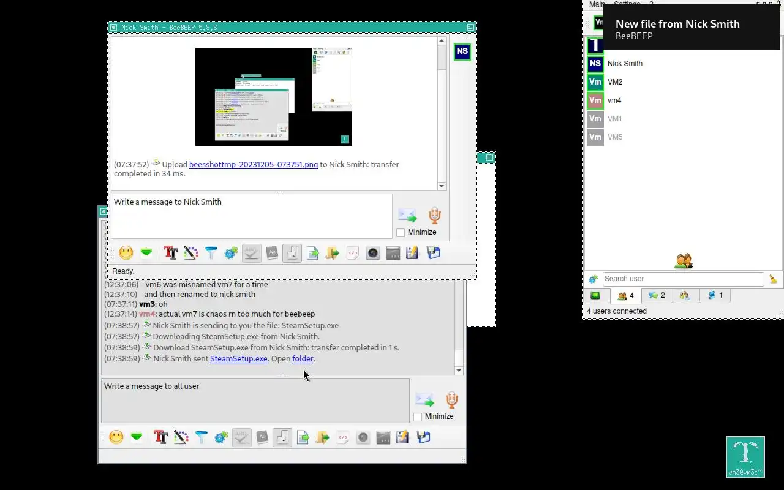This screenshot has width=784, height=490.
Task: Send a folder icon in all-users chat toolbar
Action: click(x=323, y=437)
